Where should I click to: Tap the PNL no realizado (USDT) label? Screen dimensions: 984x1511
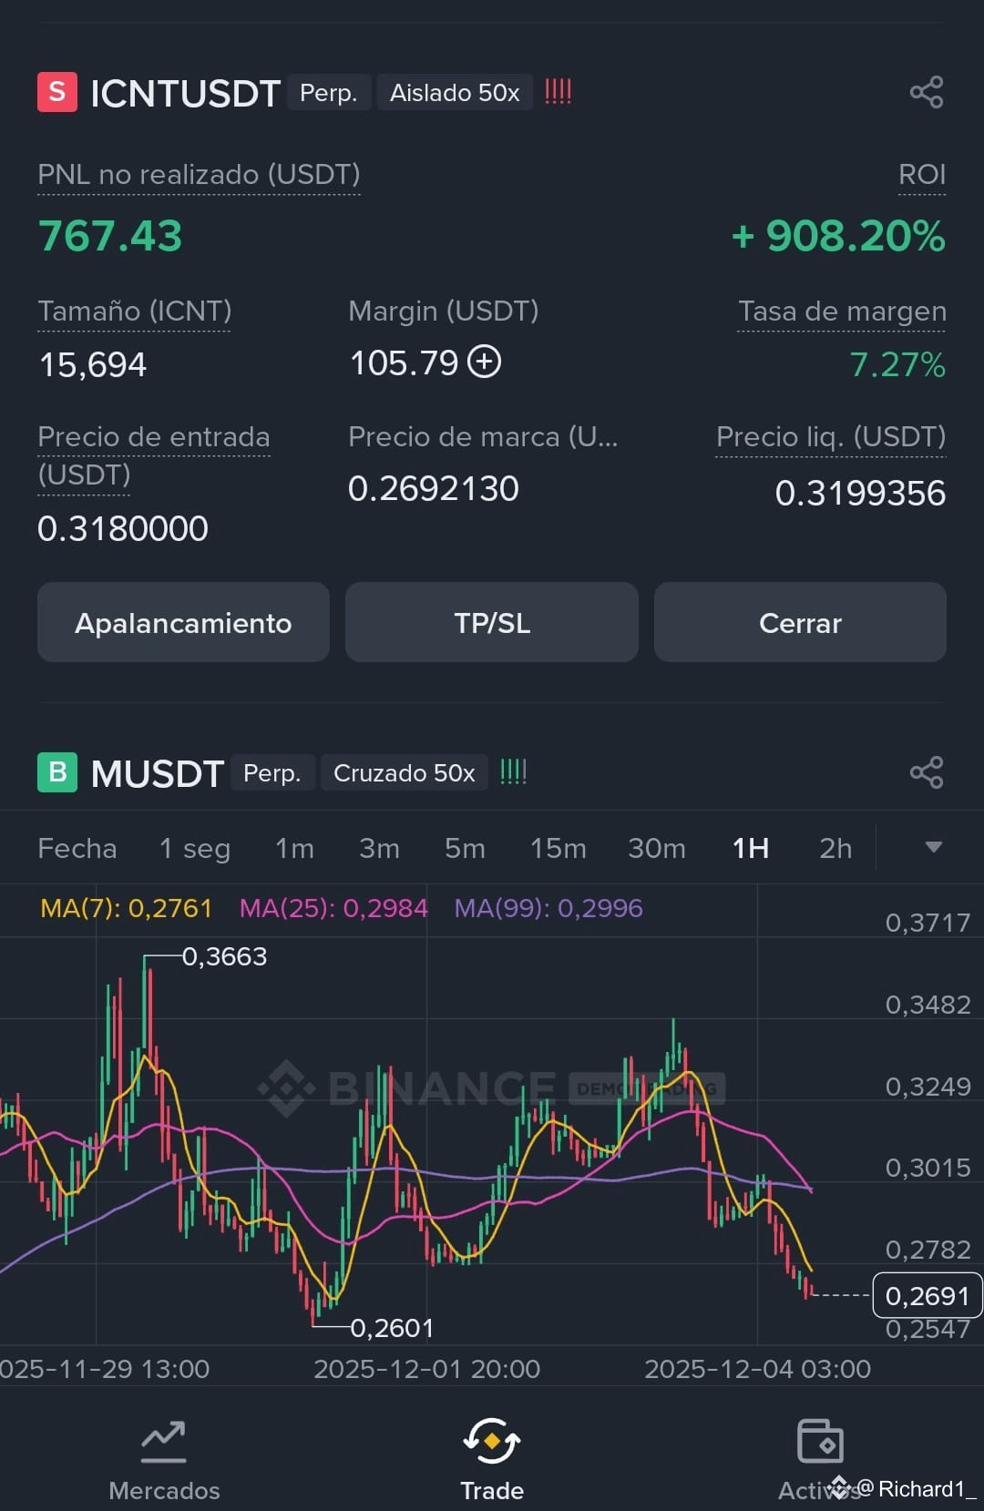click(x=199, y=174)
